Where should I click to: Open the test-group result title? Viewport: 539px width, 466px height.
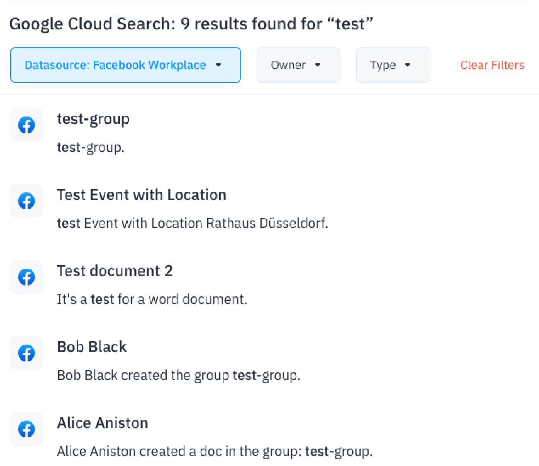(x=93, y=119)
